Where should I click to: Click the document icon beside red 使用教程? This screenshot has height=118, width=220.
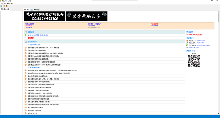point(26,38)
